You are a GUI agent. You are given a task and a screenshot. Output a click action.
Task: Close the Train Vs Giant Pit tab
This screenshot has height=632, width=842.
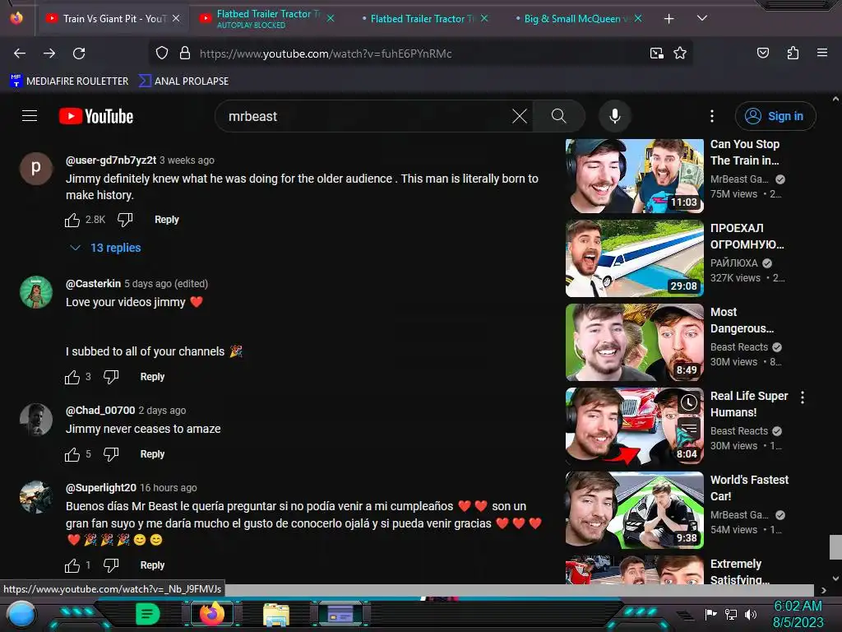pos(176,18)
